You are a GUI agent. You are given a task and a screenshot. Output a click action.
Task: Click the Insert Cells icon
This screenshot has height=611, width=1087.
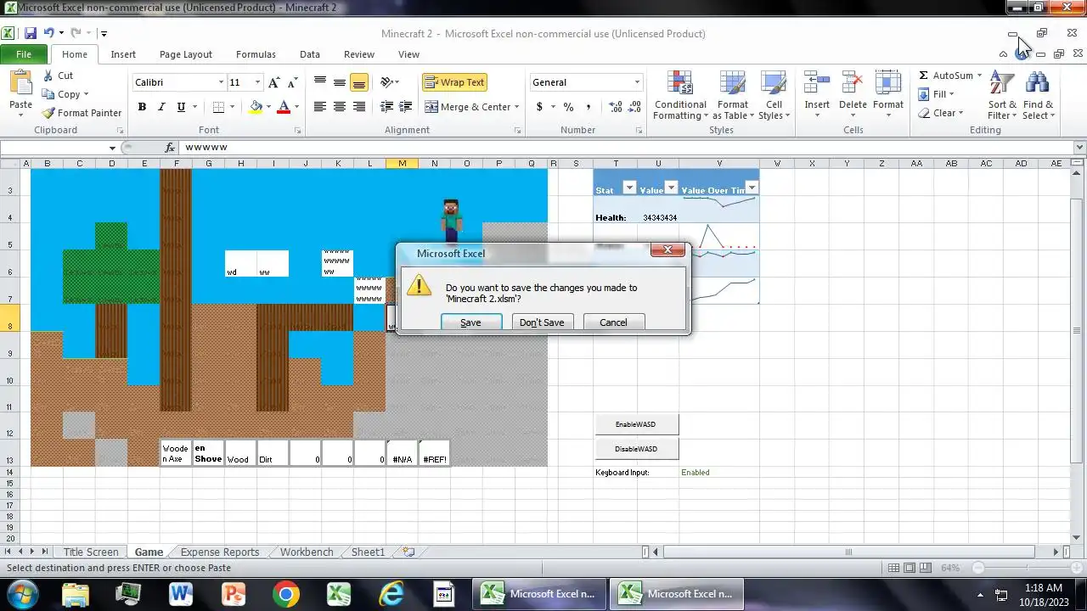817,84
